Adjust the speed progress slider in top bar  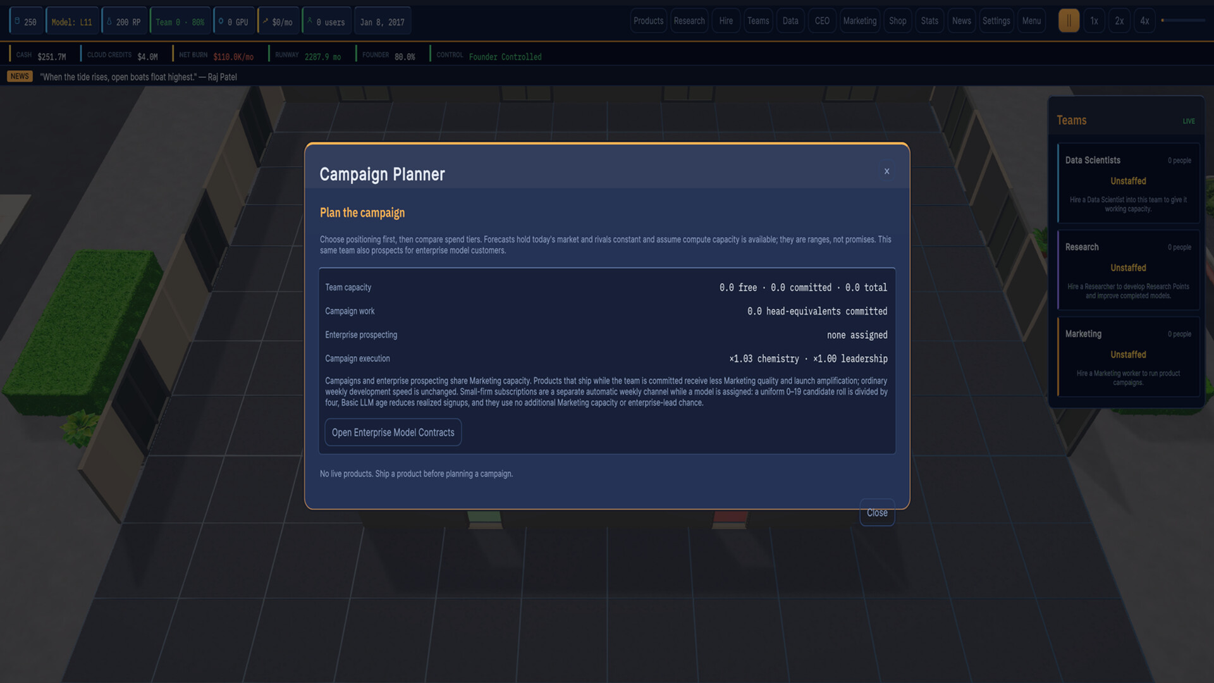[1183, 20]
